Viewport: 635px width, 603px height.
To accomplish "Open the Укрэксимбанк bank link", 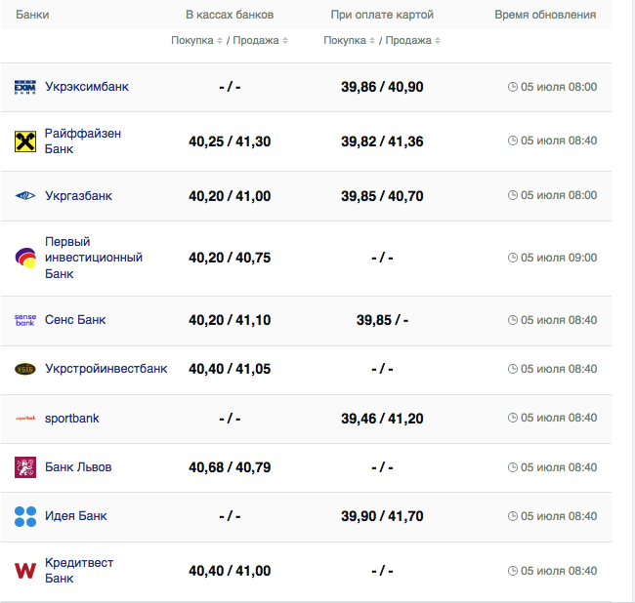I will pos(87,87).
